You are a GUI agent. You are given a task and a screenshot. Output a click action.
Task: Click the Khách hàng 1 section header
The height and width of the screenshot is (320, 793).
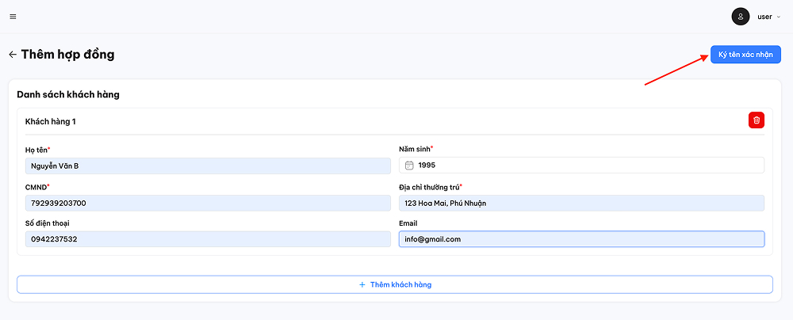coord(51,121)
